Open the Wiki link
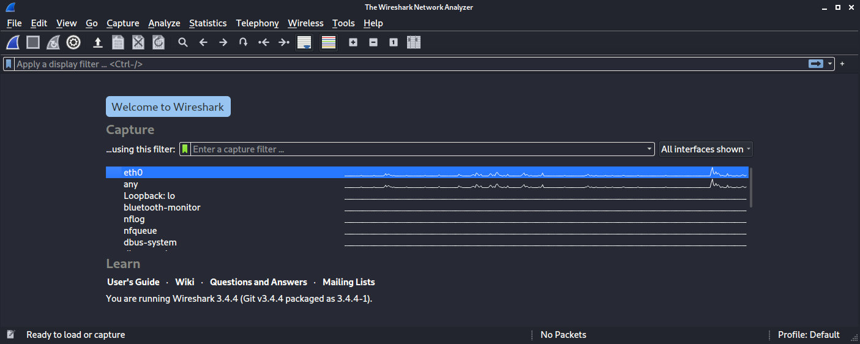This screenshot has width=860, height=344. [x=185, y=282]
